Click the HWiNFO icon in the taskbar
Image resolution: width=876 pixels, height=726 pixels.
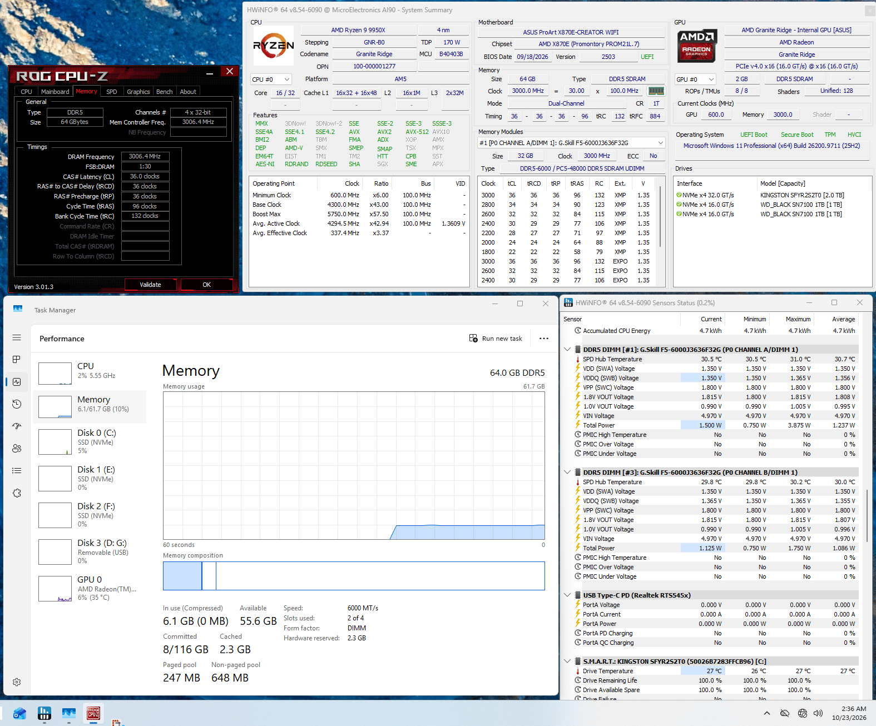(x=44, y=713)
